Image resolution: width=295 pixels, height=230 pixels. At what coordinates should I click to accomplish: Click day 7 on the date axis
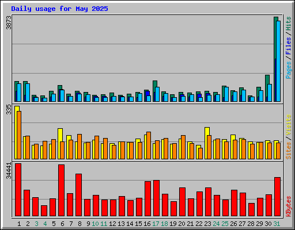[71, 224]
